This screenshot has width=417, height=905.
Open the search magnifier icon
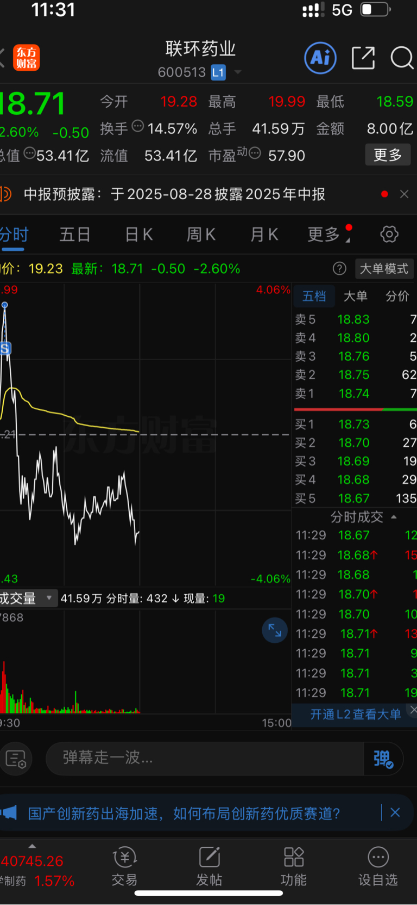point(402,58)
